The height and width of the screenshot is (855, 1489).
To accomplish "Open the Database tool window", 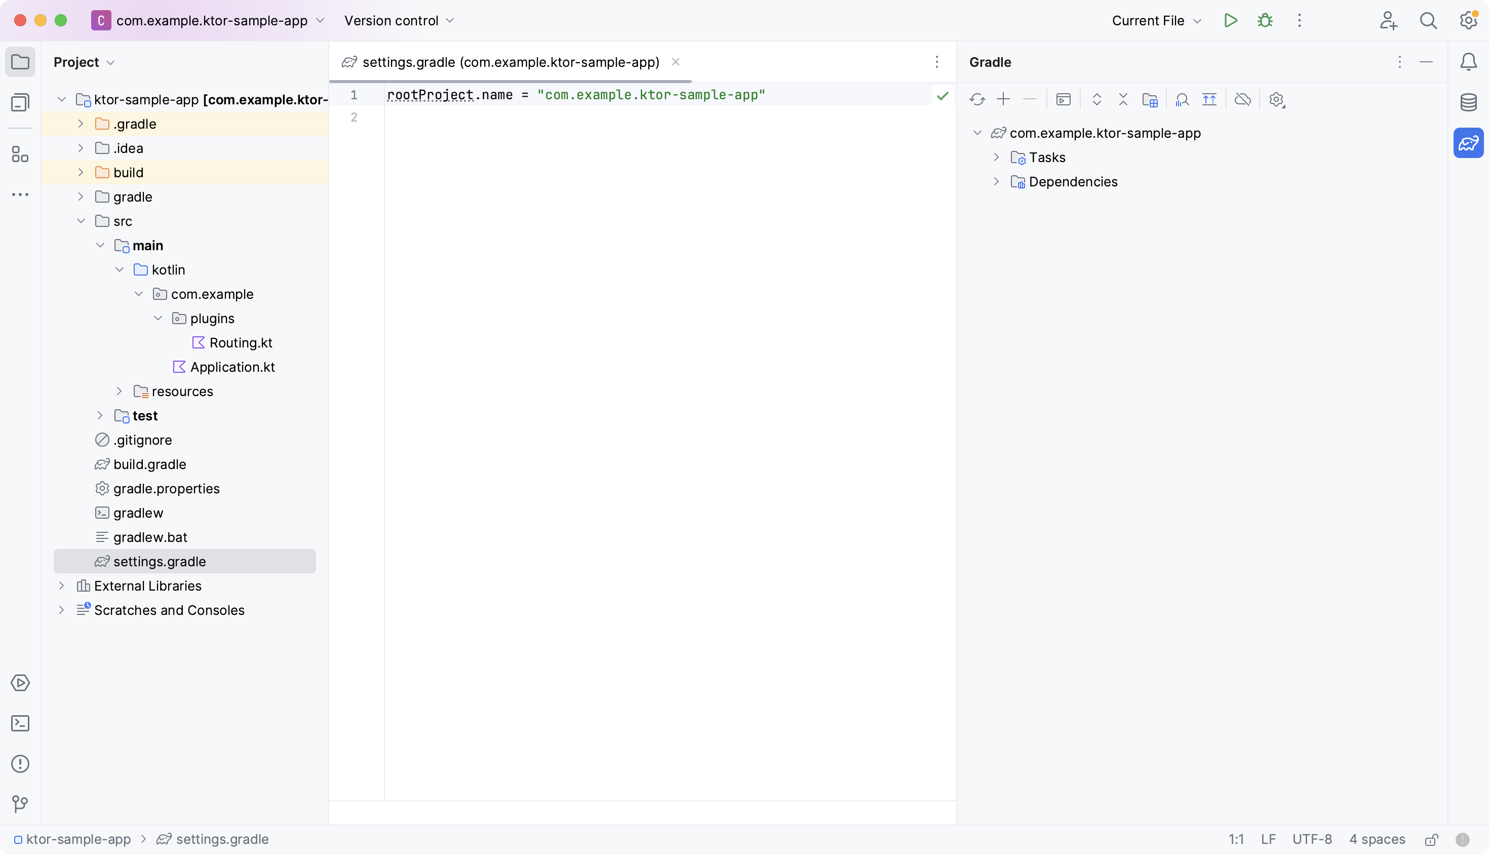I will [1468, 102].
